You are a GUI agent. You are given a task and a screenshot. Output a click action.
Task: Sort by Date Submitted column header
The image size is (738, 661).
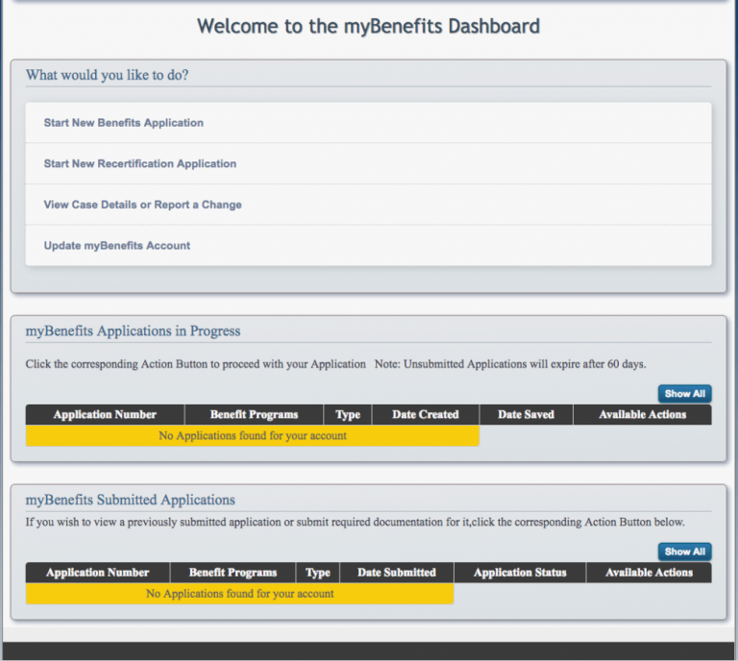(x=397, y=573)
